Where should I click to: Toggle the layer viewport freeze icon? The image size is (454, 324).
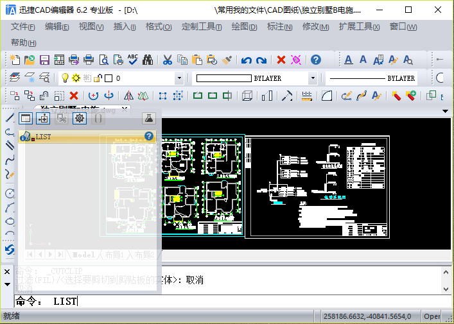click(x=87, y=78)
